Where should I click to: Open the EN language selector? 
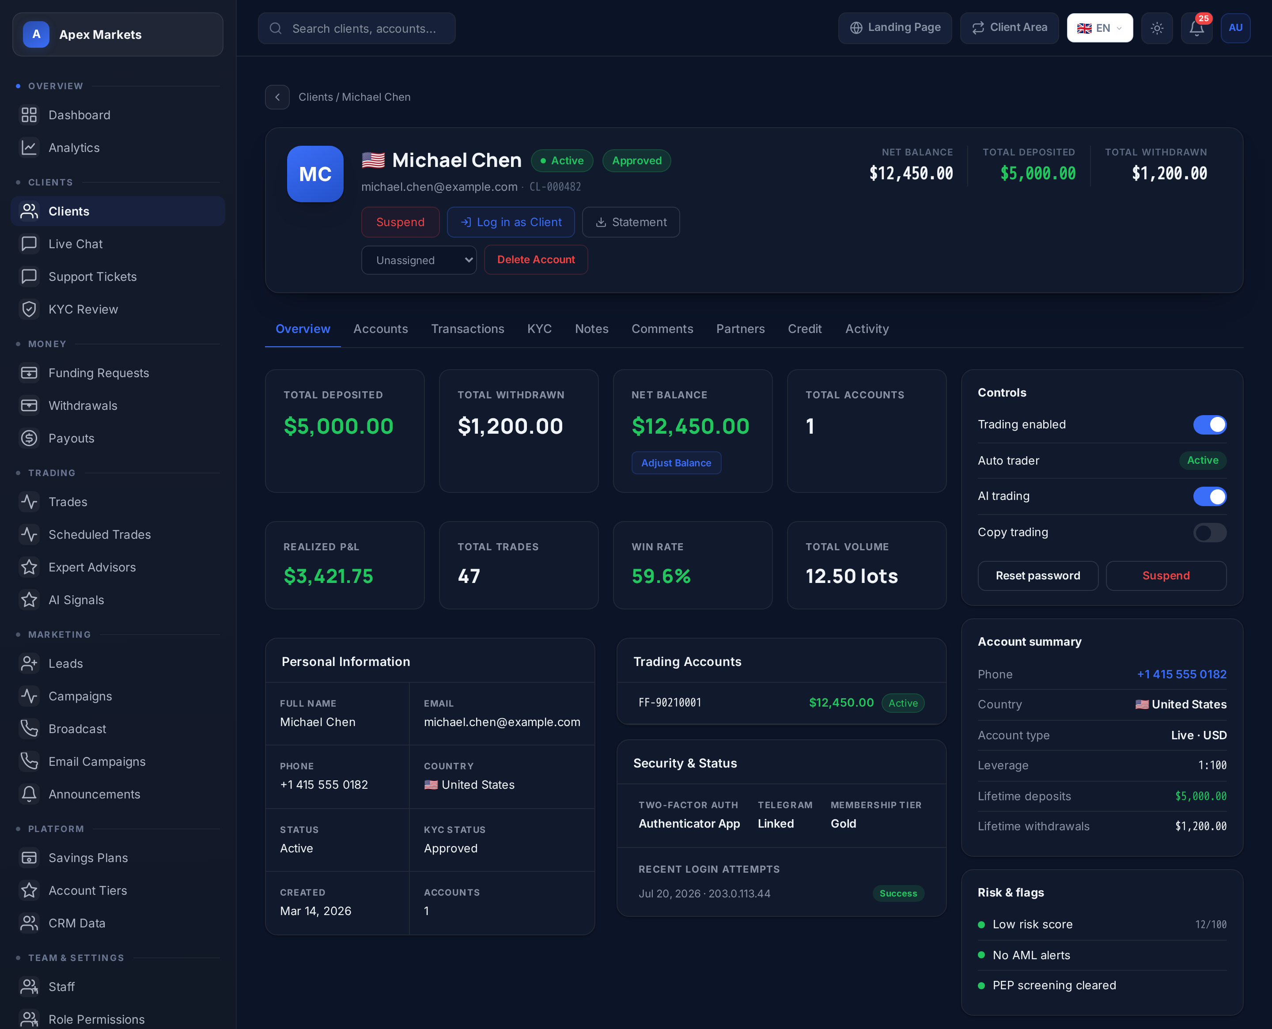coord(1099,28)
